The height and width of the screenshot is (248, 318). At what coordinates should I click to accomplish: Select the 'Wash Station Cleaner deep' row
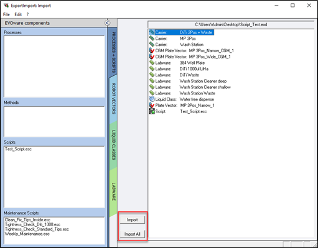click(x=188, y=81)
